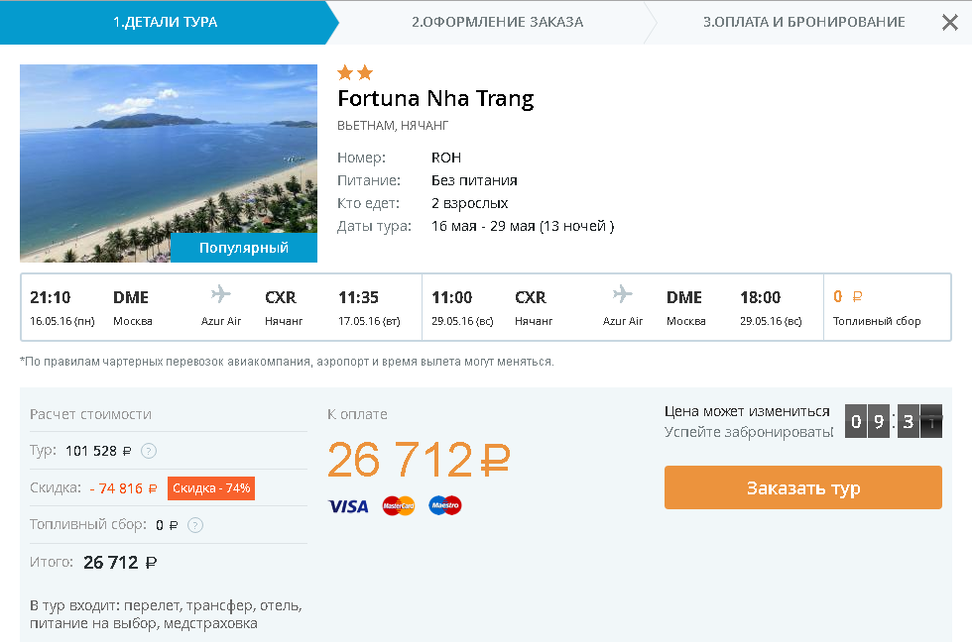
Task: Click the outbound flight airplane icon
Action: (220, 295)
